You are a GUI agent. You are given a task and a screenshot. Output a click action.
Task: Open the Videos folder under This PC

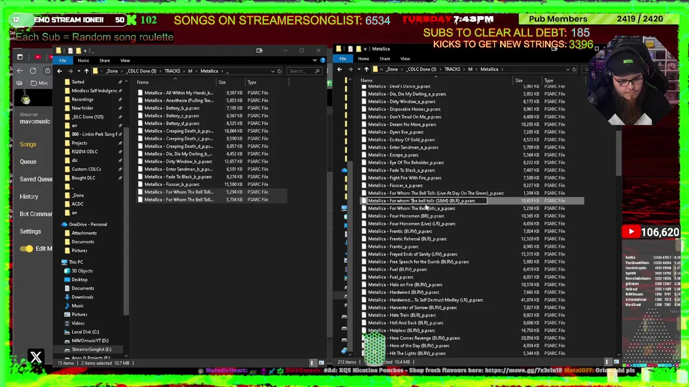coord(78,323)
